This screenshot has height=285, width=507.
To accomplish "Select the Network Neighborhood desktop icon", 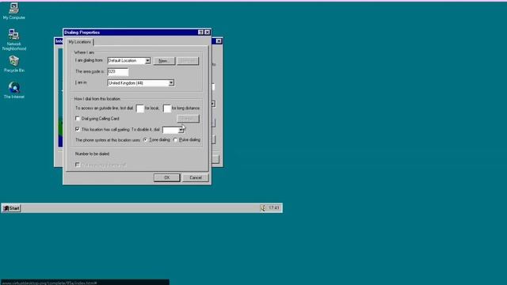I will click(x=14, y=40).
